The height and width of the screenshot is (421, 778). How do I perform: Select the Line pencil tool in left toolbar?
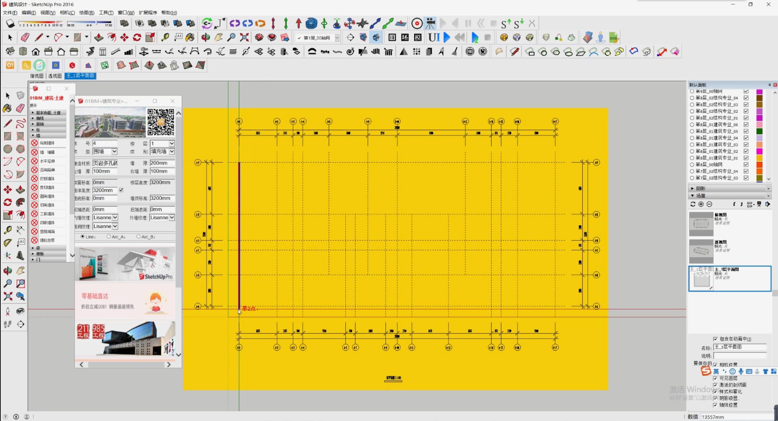(x=8, y=123)
